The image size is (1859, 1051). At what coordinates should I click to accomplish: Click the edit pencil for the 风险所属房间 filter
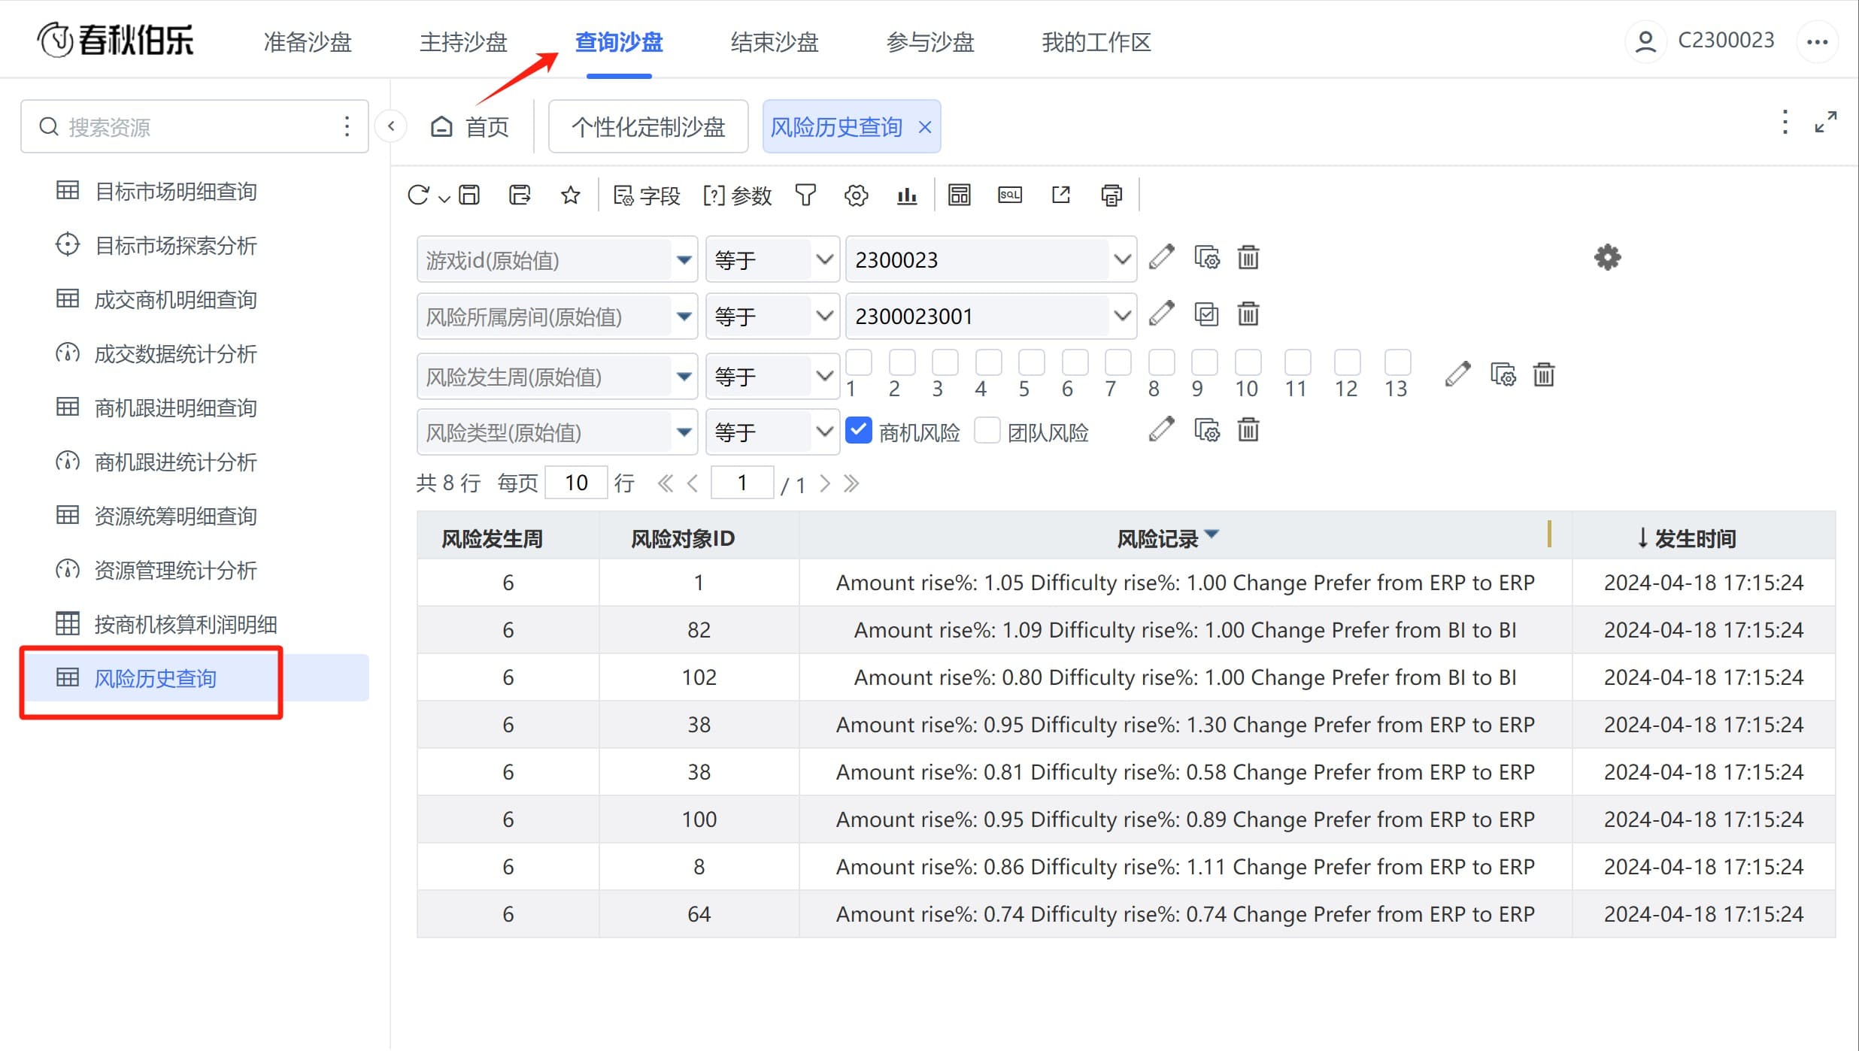[1161, 314]
